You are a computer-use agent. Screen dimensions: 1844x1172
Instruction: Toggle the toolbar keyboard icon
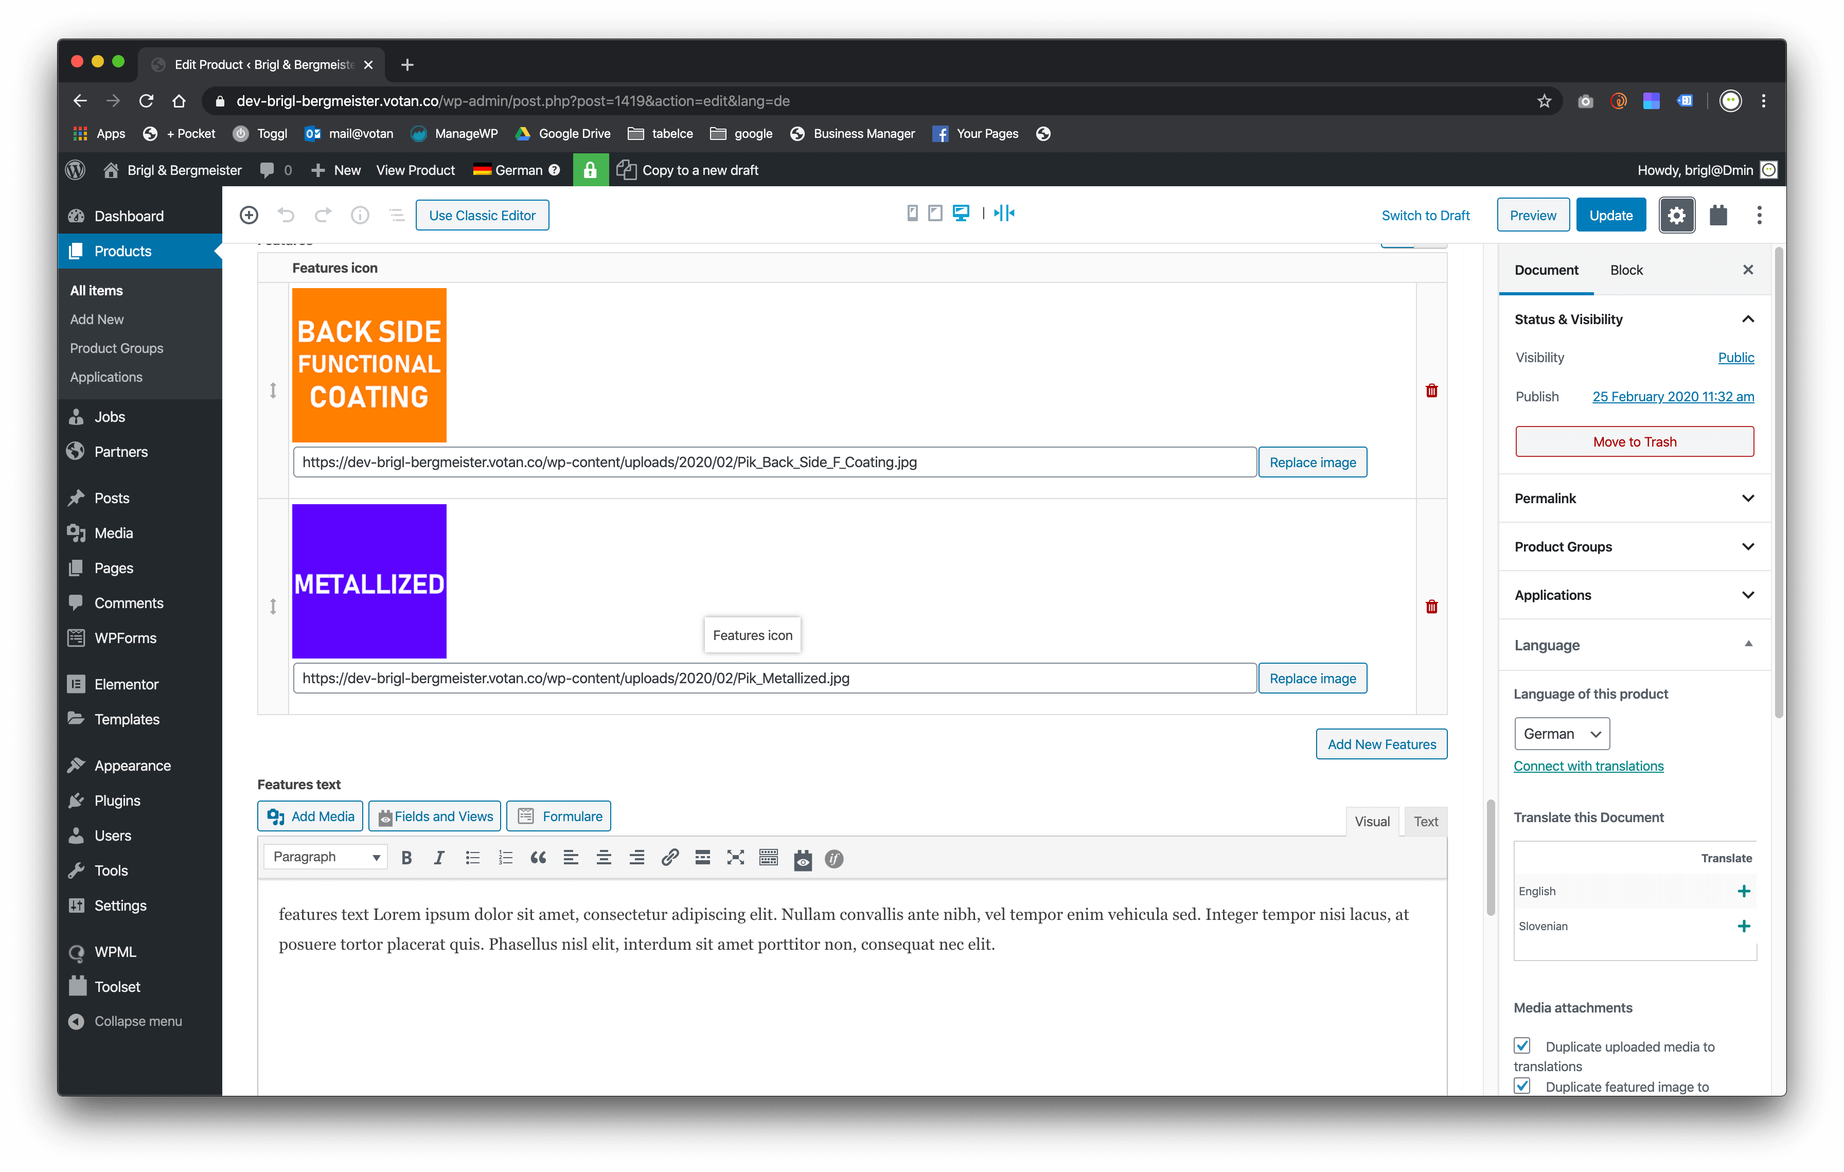(x=768, y=858)
